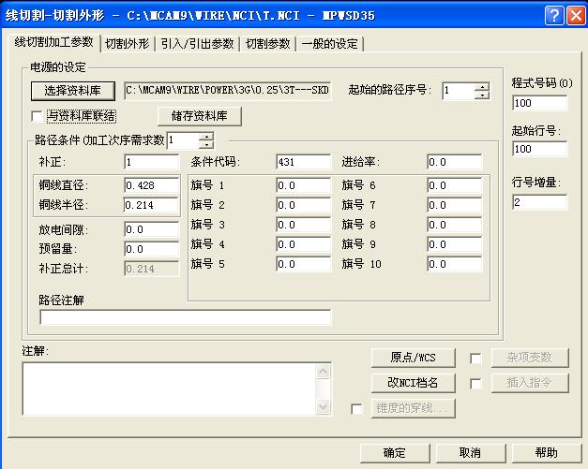Click the 旗号 7 input field
This screenshot has width=588, height=469.
coord(455,205)
